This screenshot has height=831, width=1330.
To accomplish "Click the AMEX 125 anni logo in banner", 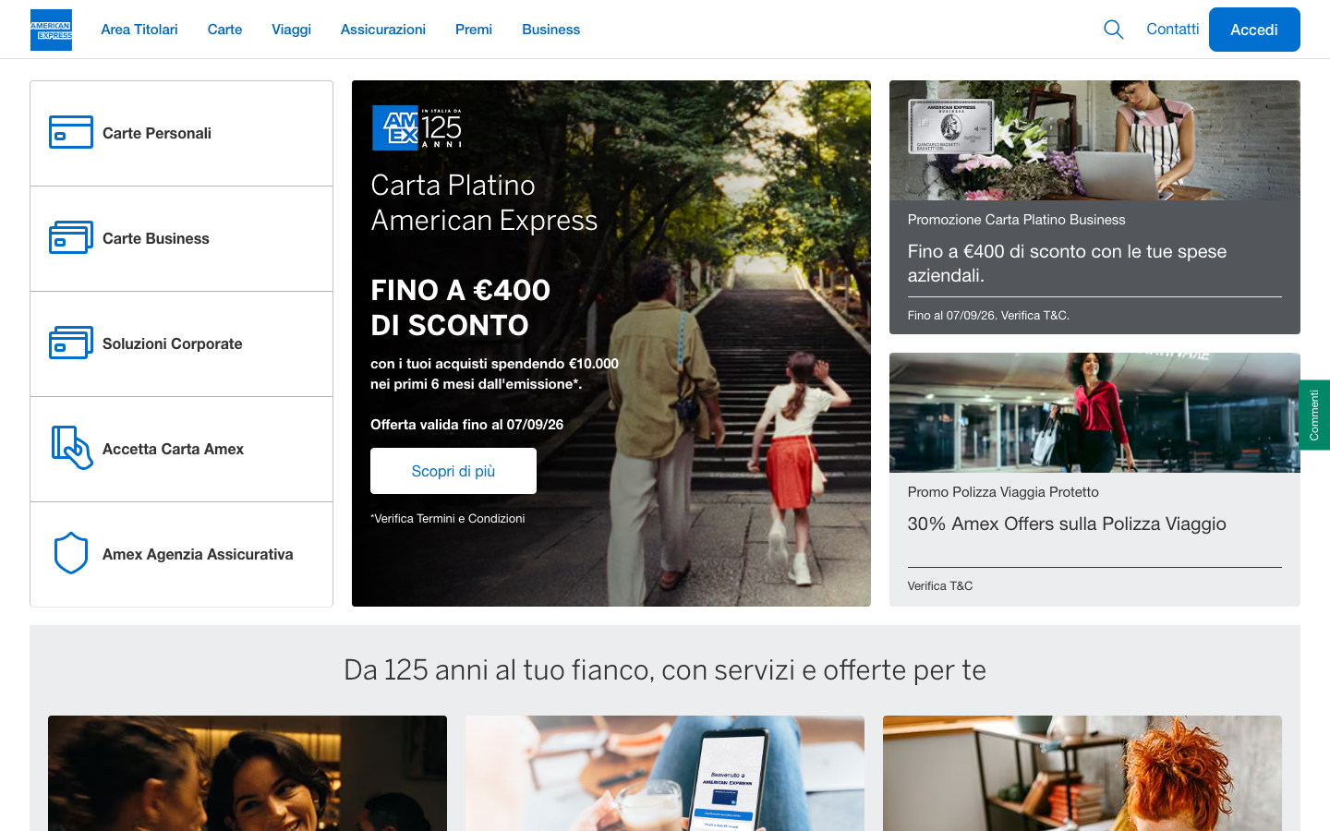I will (417, 127).
